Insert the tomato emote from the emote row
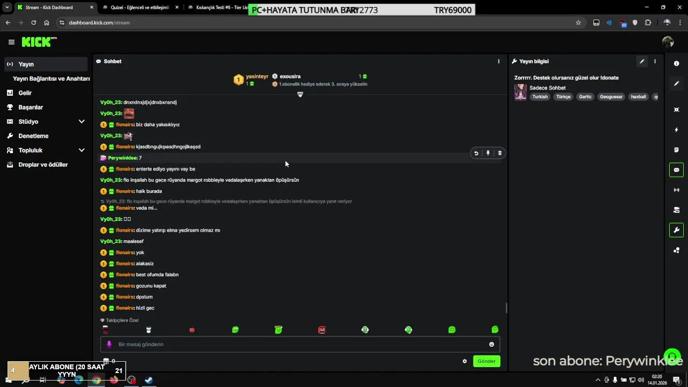This screenshot has width=688, height=387. click(192, 329)
